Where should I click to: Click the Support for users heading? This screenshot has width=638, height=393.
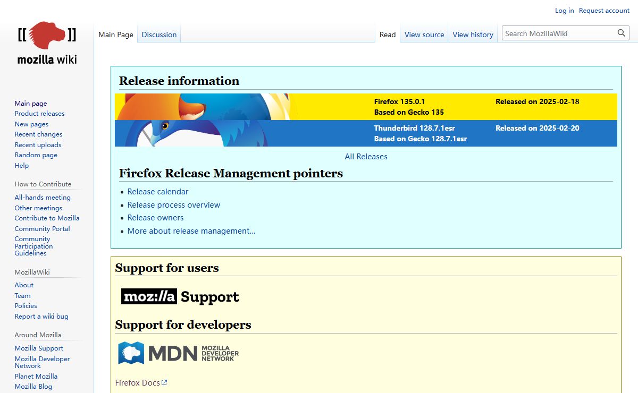[x=167, y=268]
